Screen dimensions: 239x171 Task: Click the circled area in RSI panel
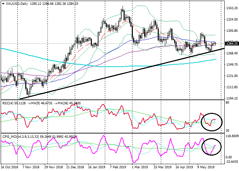[212, 121]
